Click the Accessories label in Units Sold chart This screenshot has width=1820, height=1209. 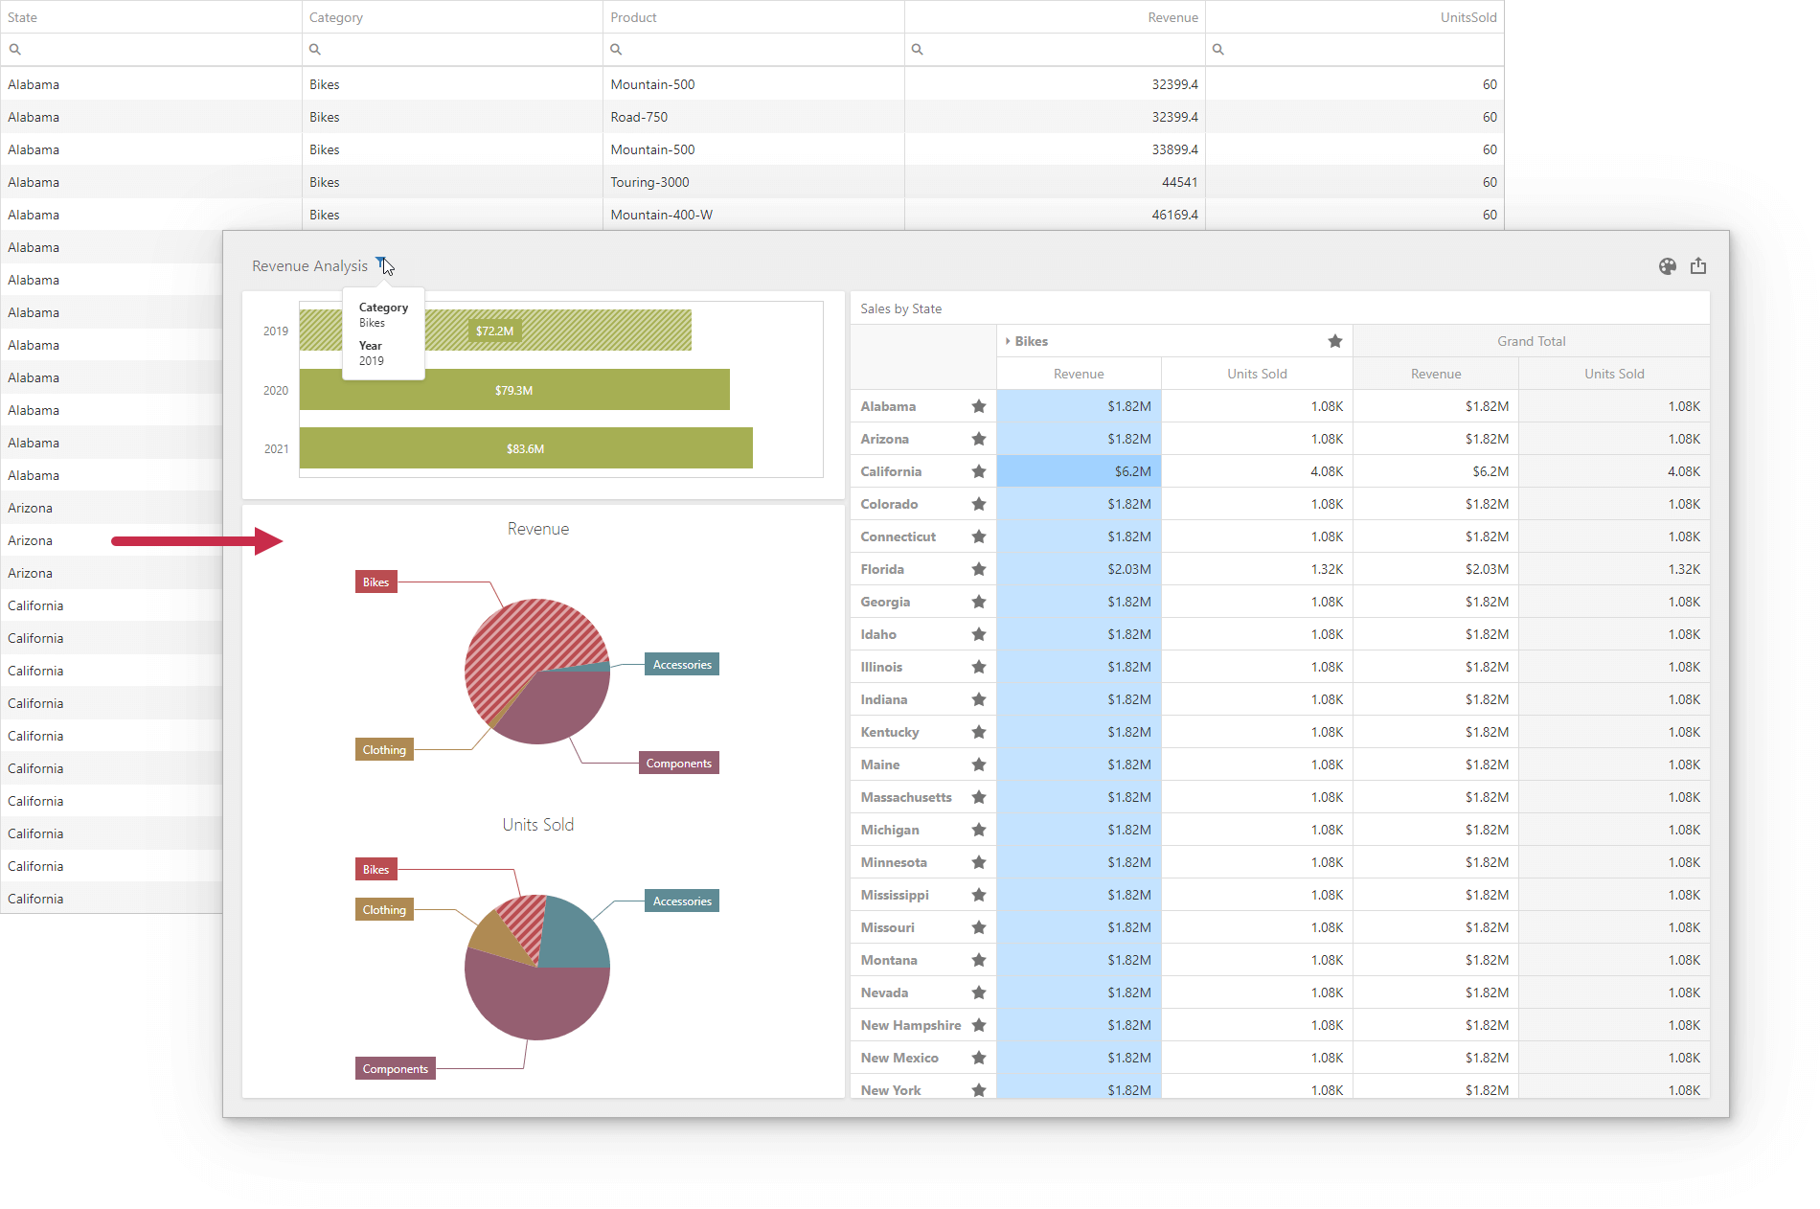click(x=681, y=901)
